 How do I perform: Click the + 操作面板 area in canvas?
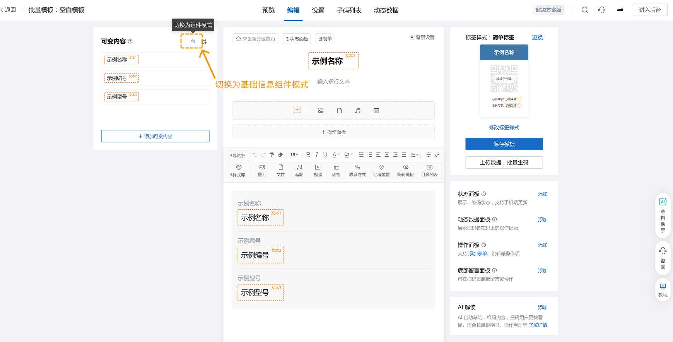coord(333,132)
